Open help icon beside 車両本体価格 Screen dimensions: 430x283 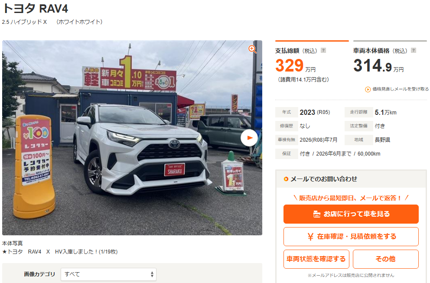point(414,50)
